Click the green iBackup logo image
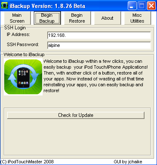Image resolution: width=157 pixels, height=165 pixels. click(23, 77)
